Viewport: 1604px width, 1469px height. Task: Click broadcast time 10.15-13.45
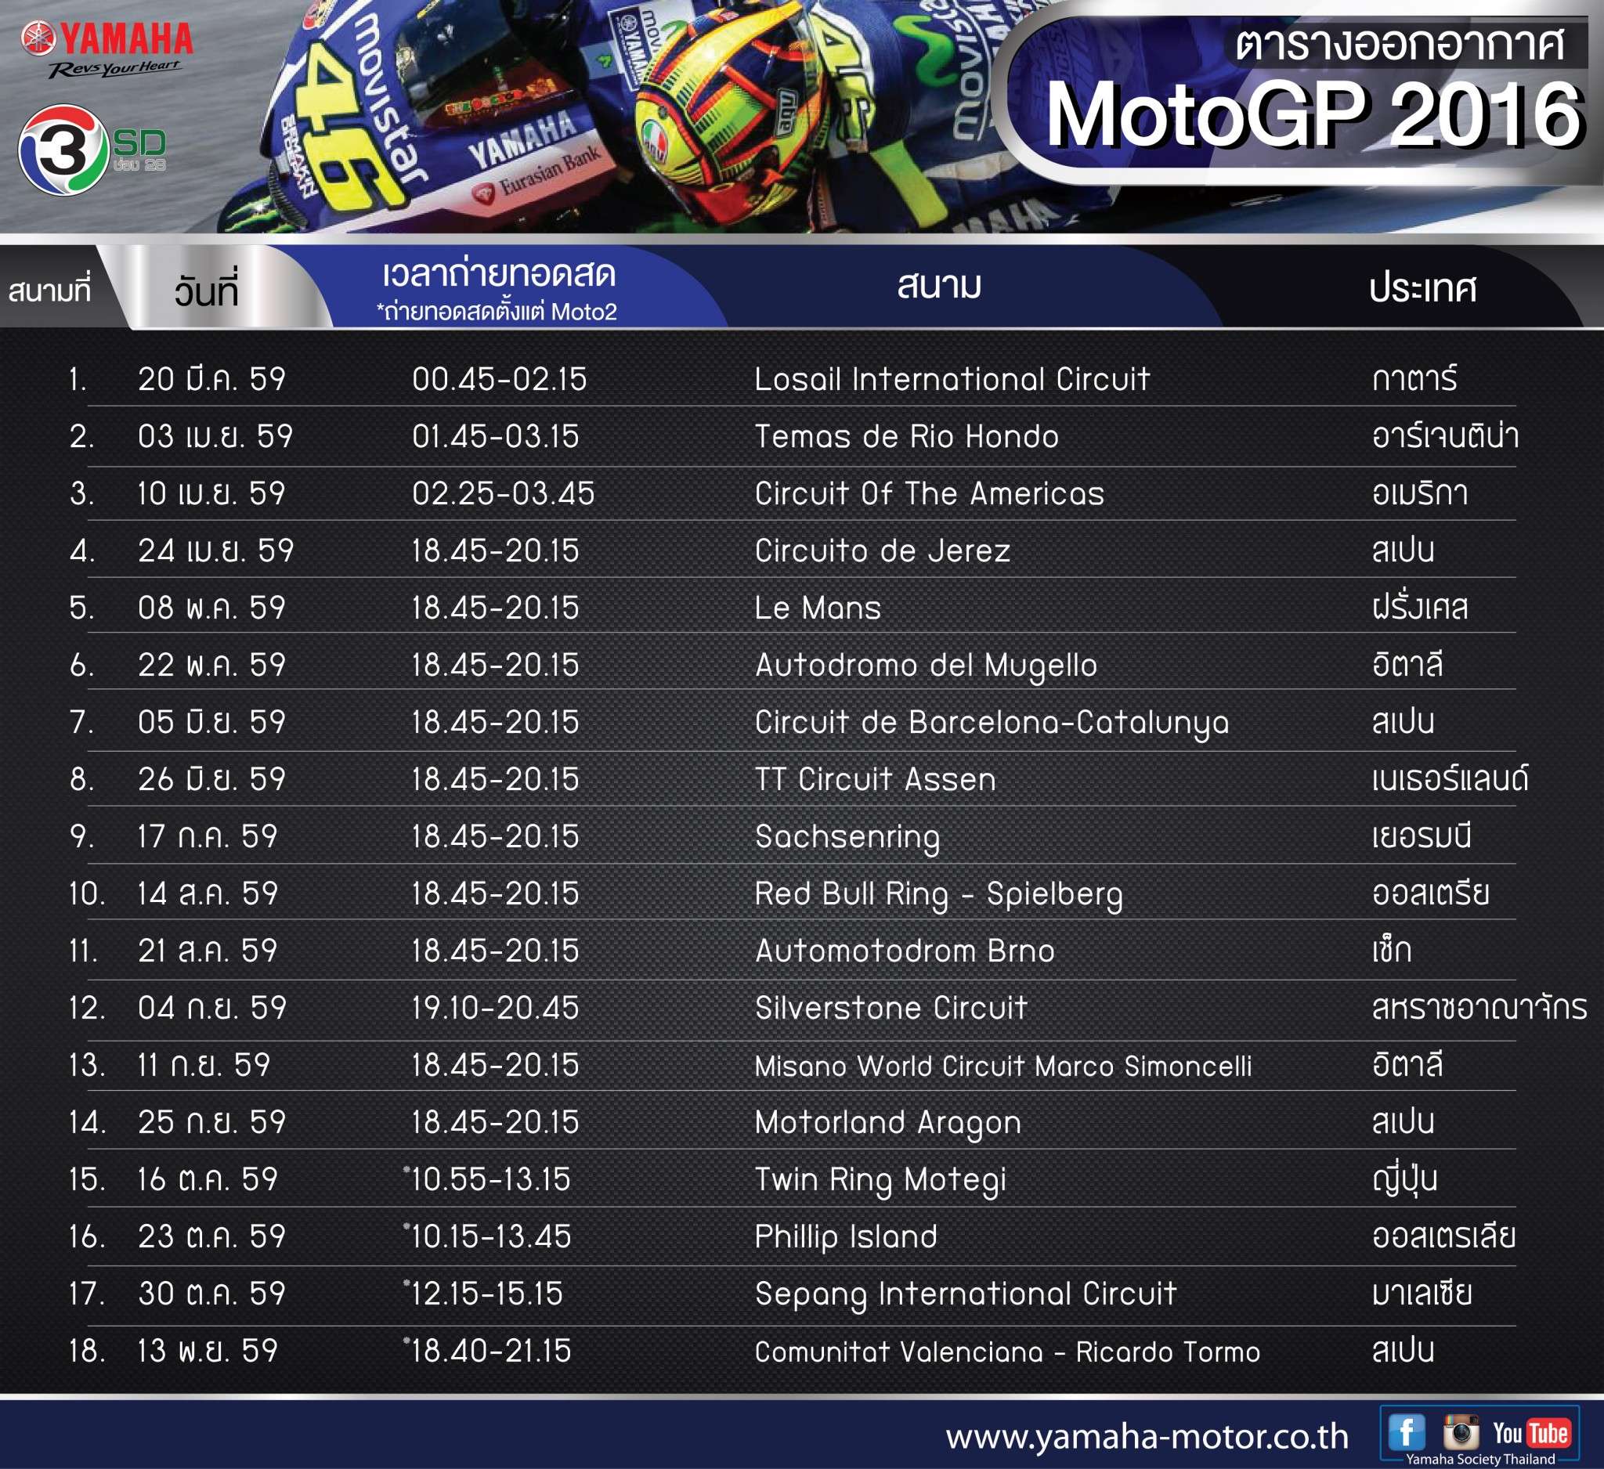point(488,1237)
